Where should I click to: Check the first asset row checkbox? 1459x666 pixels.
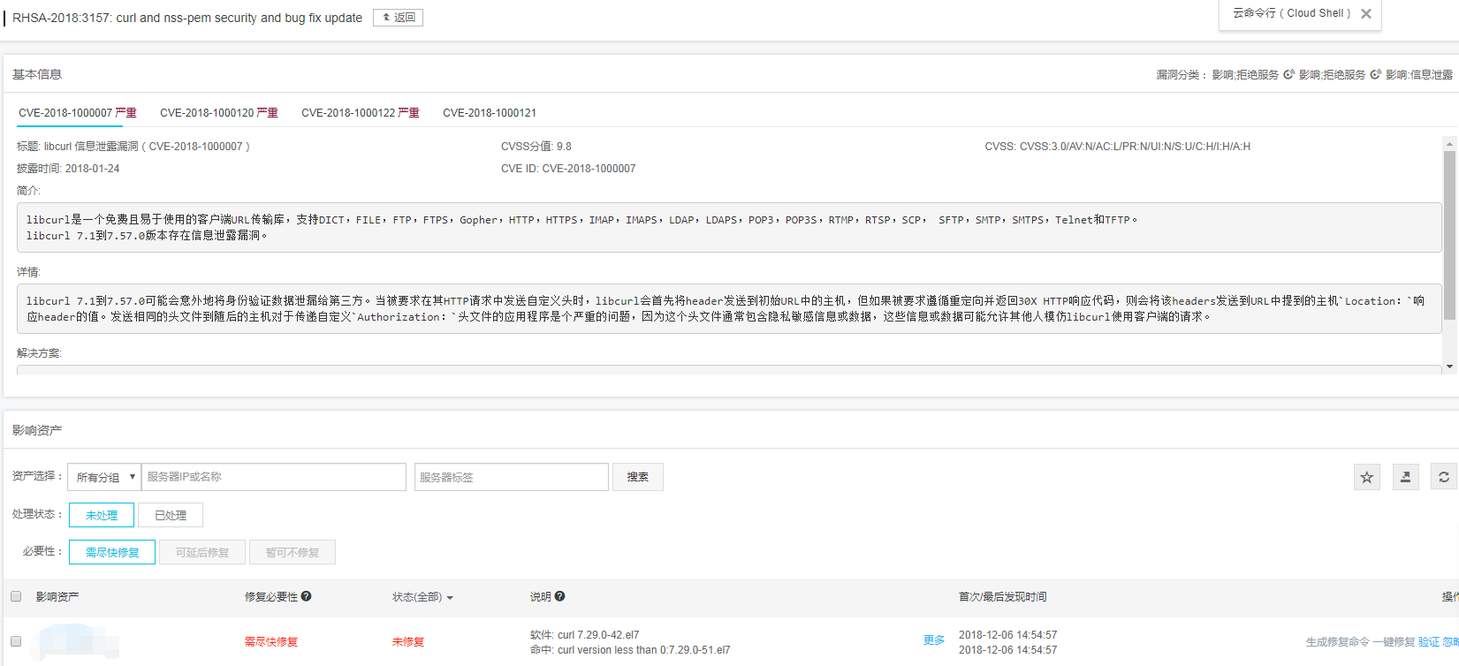[x=16, y=641]
